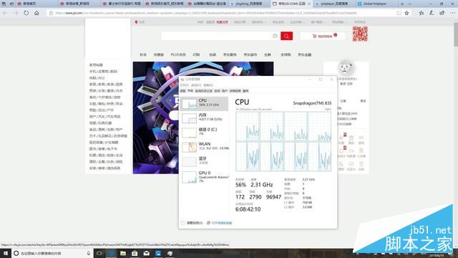
Task: Click the WLAN mini graph thumbnail
Action: tap(189, 147)
